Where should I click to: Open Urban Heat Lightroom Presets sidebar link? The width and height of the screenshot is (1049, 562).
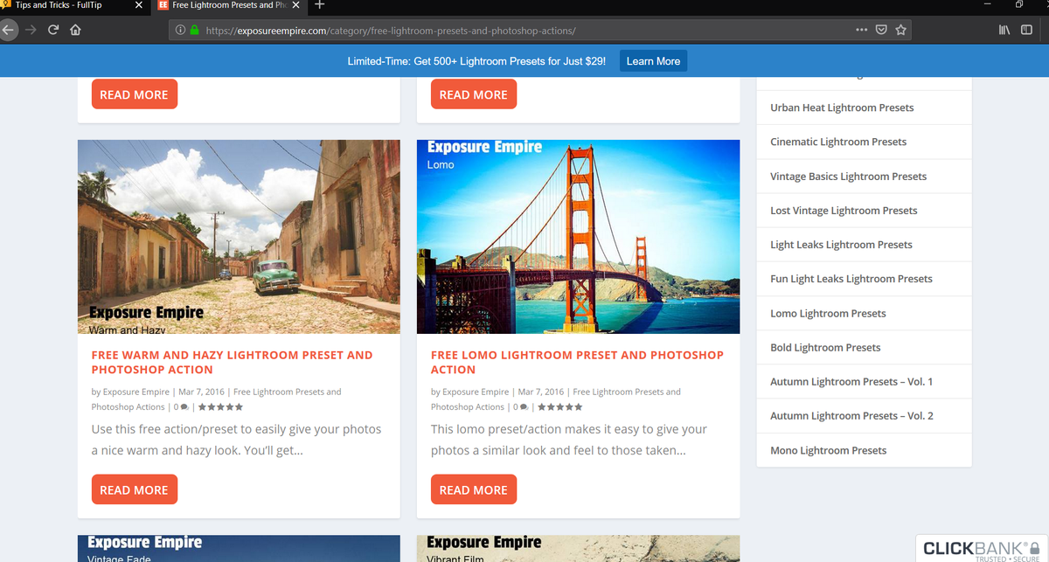coord(842,108)
